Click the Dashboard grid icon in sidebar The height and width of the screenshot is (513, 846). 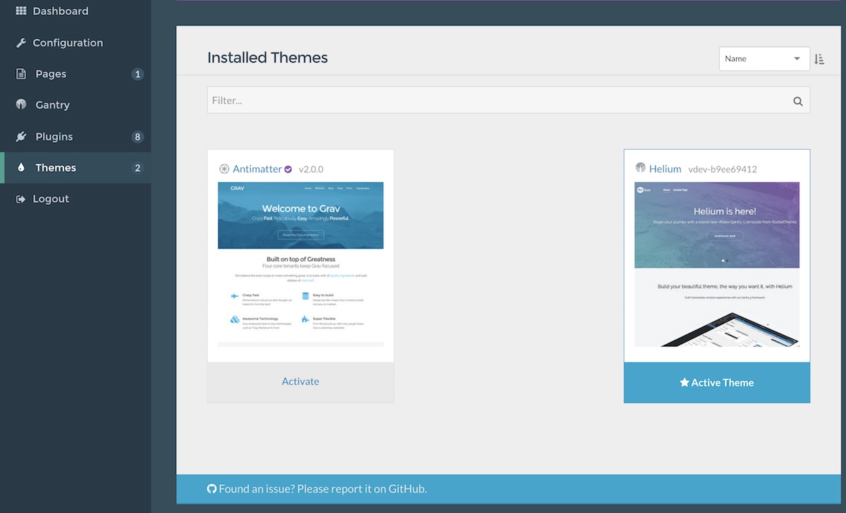click(20, 11)
